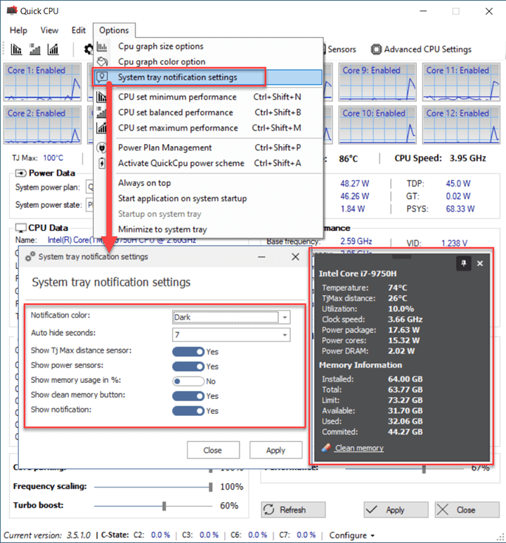Select Start application on system startup
This screenshot has width=506, height=543.
click(208, 198)
